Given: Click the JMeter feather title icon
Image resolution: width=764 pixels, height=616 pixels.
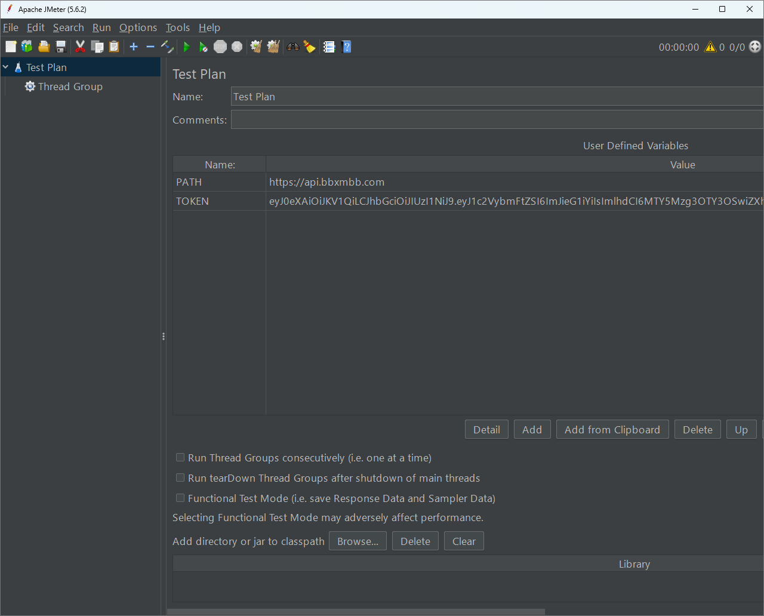Looking at the screenshot, I should 10,9.
